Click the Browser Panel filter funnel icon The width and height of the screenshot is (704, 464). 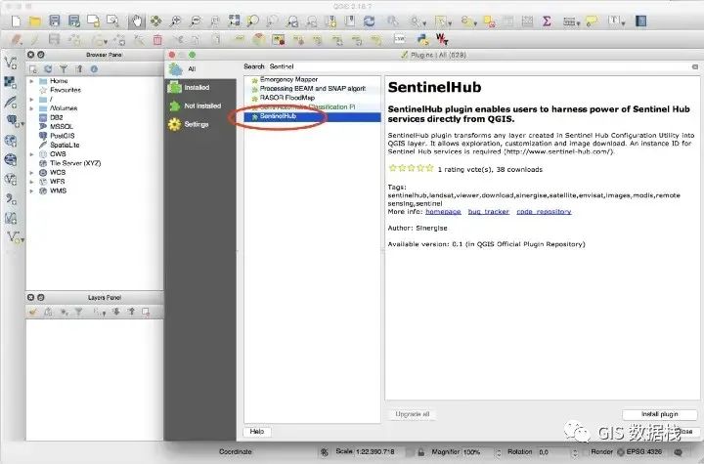pos(64,69)
